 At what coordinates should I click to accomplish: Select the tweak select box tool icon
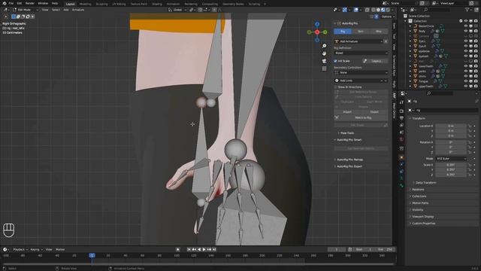(6, 17)
